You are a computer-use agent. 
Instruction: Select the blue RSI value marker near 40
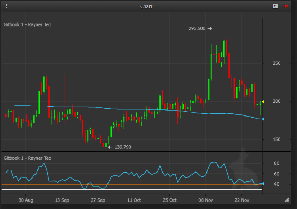coord(263,183)
